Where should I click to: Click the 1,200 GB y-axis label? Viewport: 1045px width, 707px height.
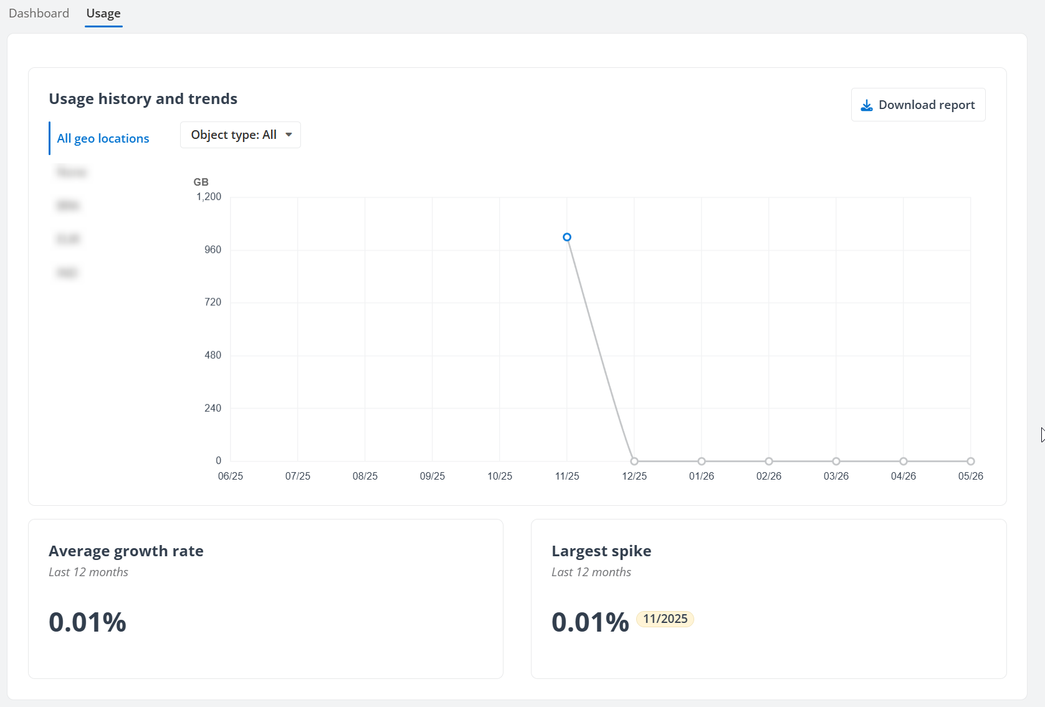(209, 197)
